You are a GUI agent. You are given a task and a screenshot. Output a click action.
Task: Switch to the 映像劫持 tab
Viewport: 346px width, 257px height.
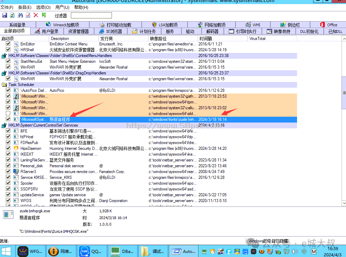[279, 31]
